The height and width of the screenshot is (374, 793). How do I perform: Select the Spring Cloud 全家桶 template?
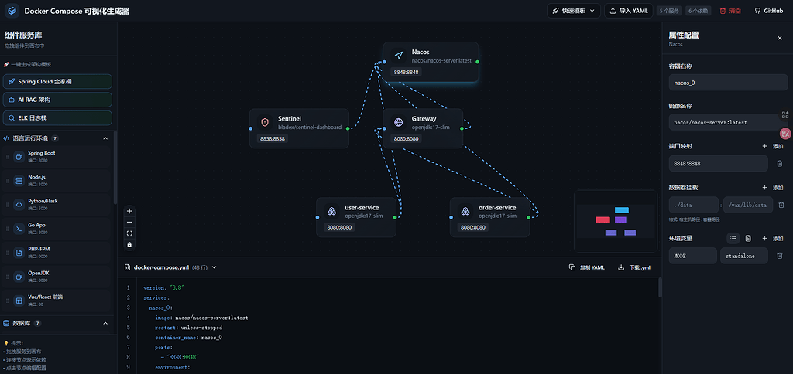coord(57,81)
